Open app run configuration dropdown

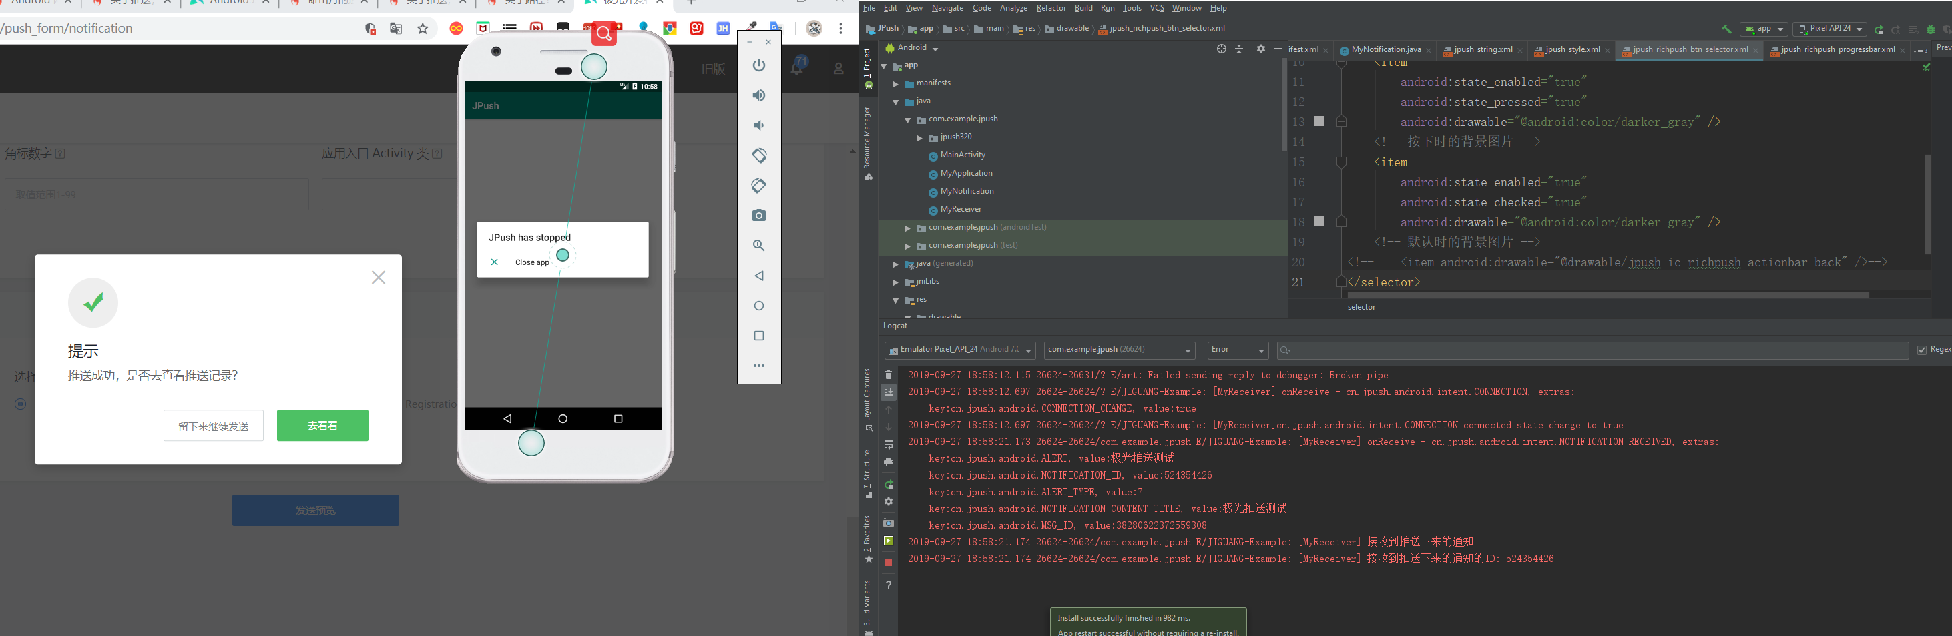[1764, 29]
